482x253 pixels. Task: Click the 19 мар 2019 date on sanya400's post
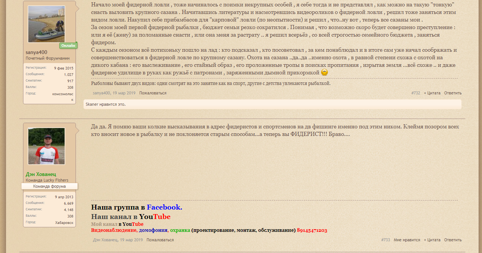point(124,93)
